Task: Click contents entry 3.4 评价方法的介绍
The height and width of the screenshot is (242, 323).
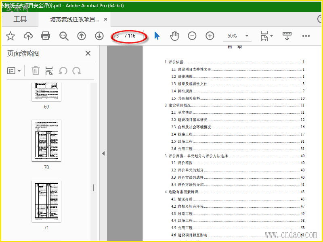Action: (238, 184)
